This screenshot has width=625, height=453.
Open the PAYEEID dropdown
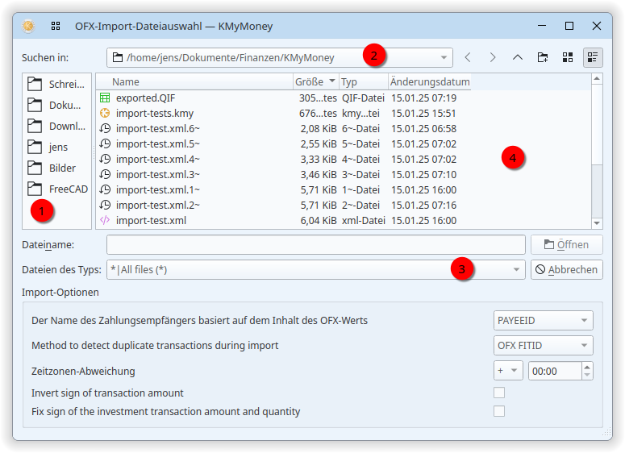[543, 320]
